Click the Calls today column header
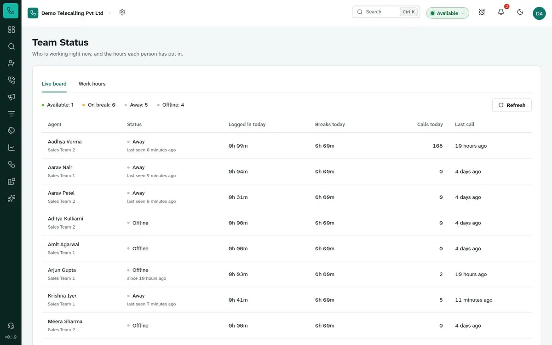552x345 pixels. (430, 124)
